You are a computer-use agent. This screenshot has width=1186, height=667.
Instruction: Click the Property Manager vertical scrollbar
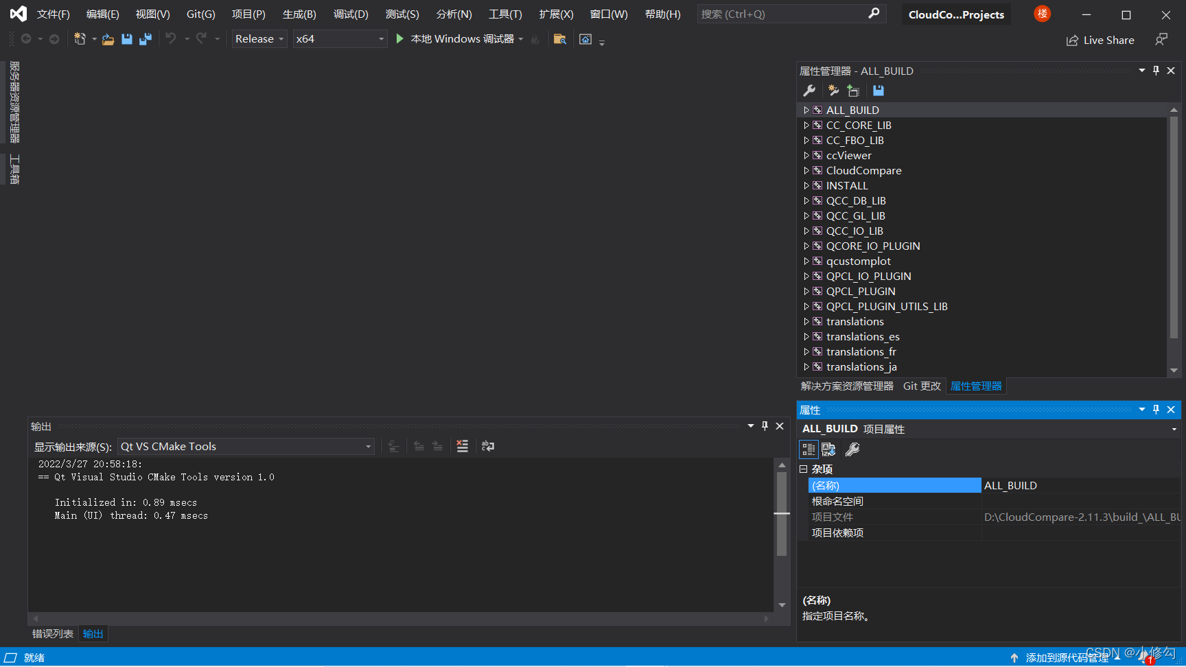[x=1174, y=228]
